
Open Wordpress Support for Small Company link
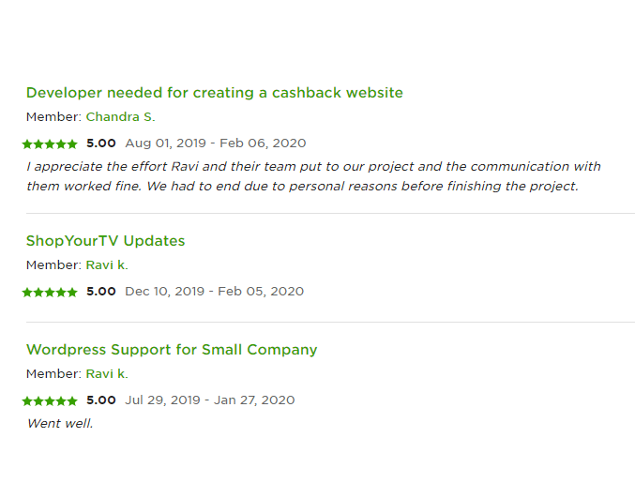172,350
